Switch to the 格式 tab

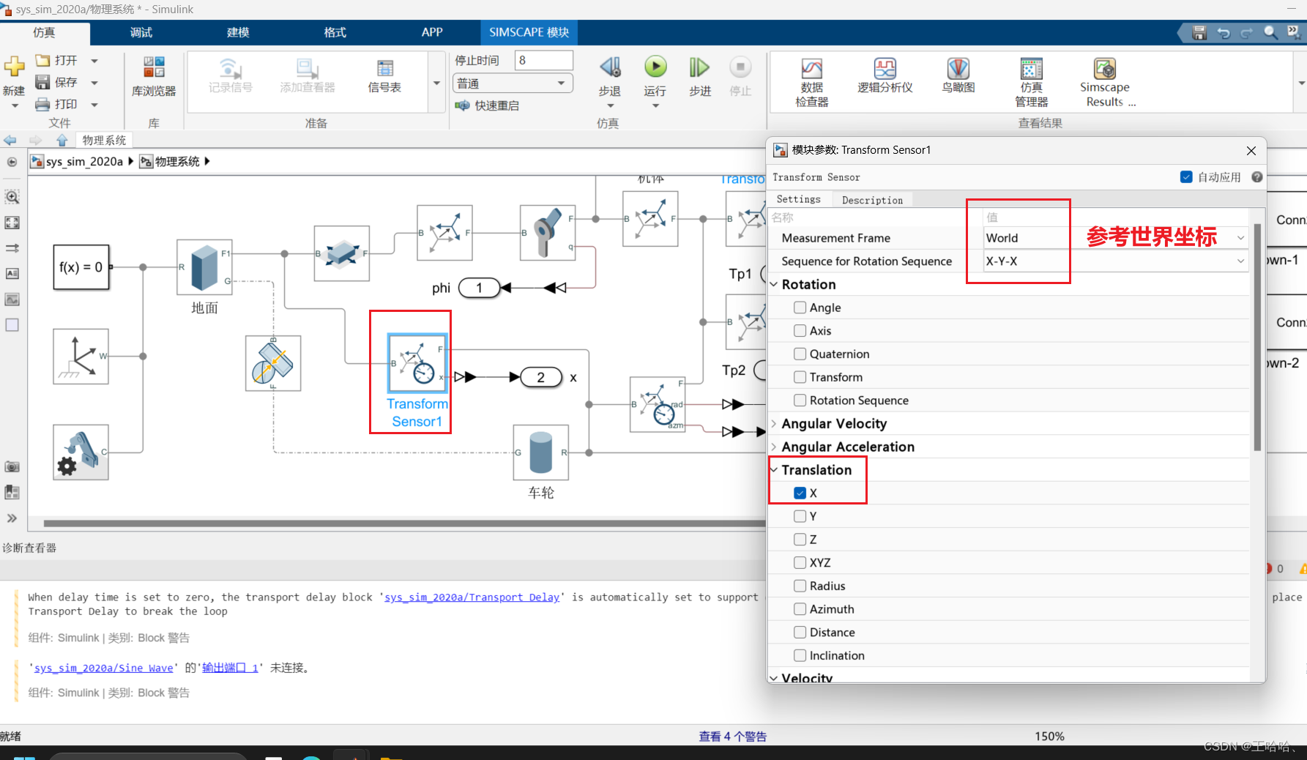click(x=335, y=33)
